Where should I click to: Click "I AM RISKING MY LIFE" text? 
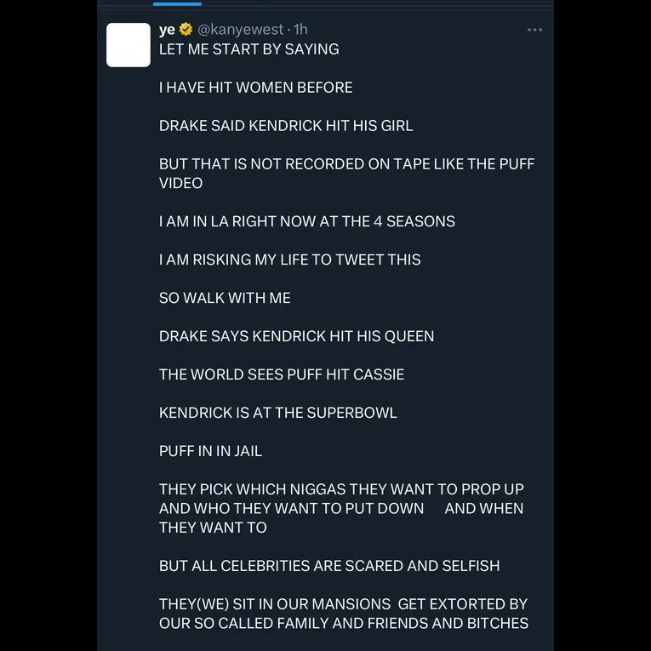click(289, 260)
